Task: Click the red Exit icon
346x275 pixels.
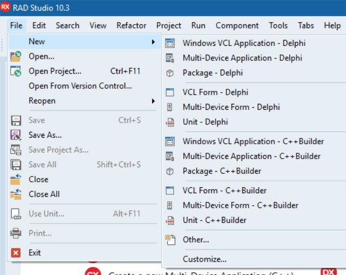Action: point(16,252)
